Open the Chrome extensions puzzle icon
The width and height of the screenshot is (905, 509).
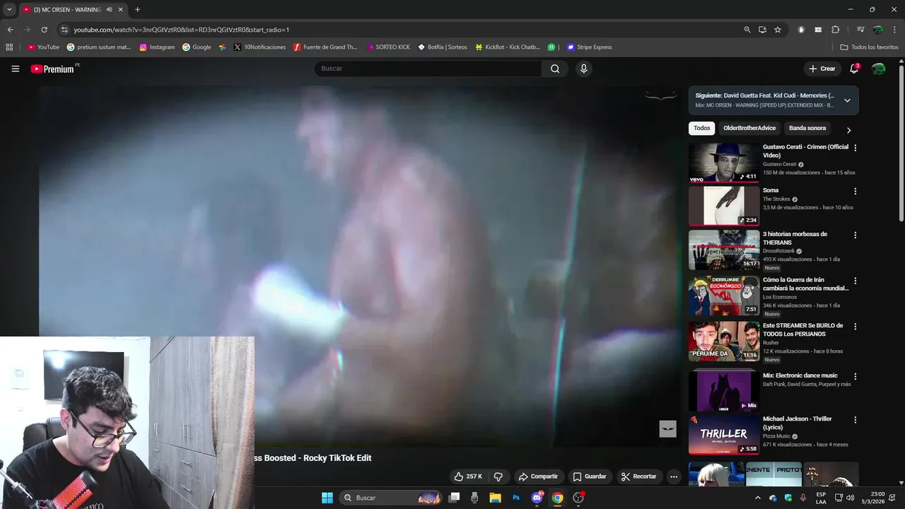point(835,30)
